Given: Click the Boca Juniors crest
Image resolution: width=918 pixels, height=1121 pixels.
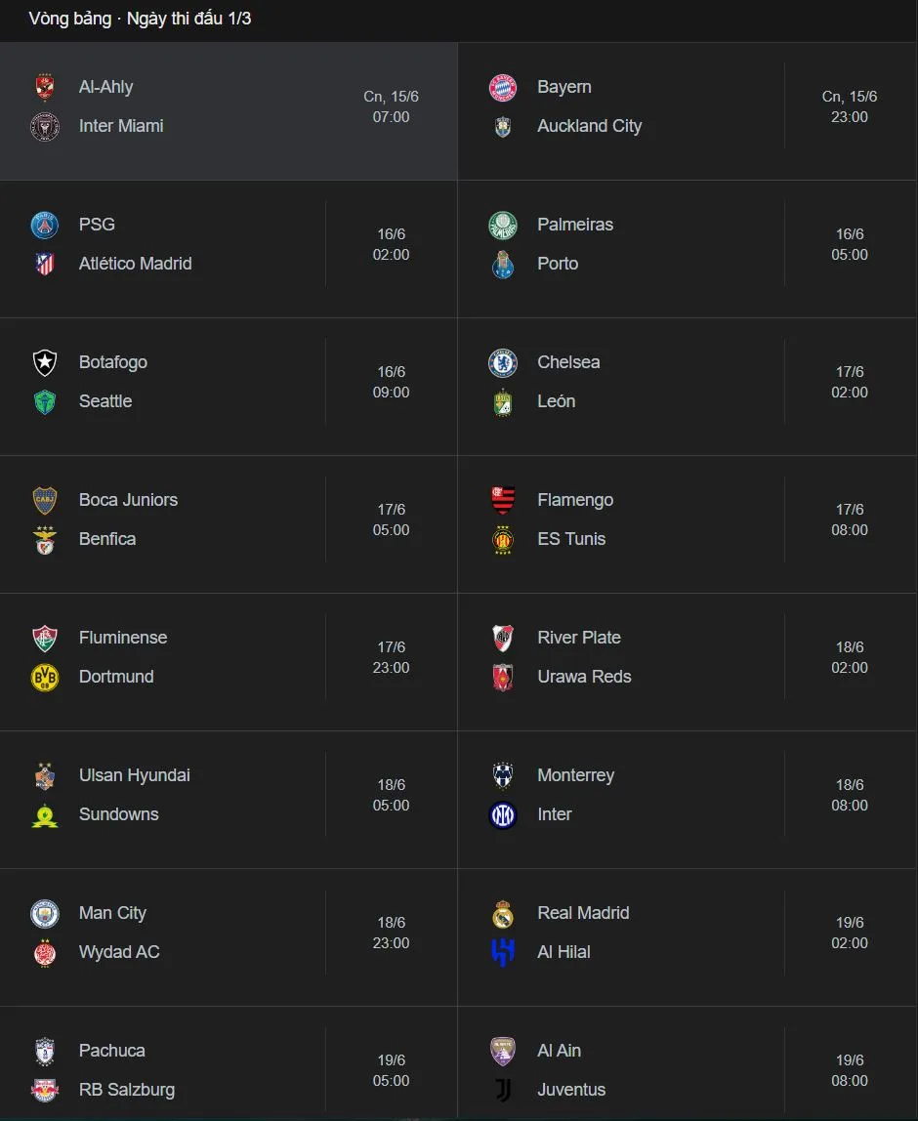Looking at the screenshot, I should click(45, 500).
